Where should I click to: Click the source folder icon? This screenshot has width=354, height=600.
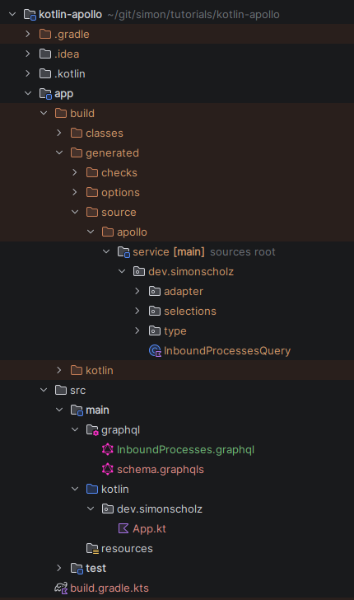[92, 212]
